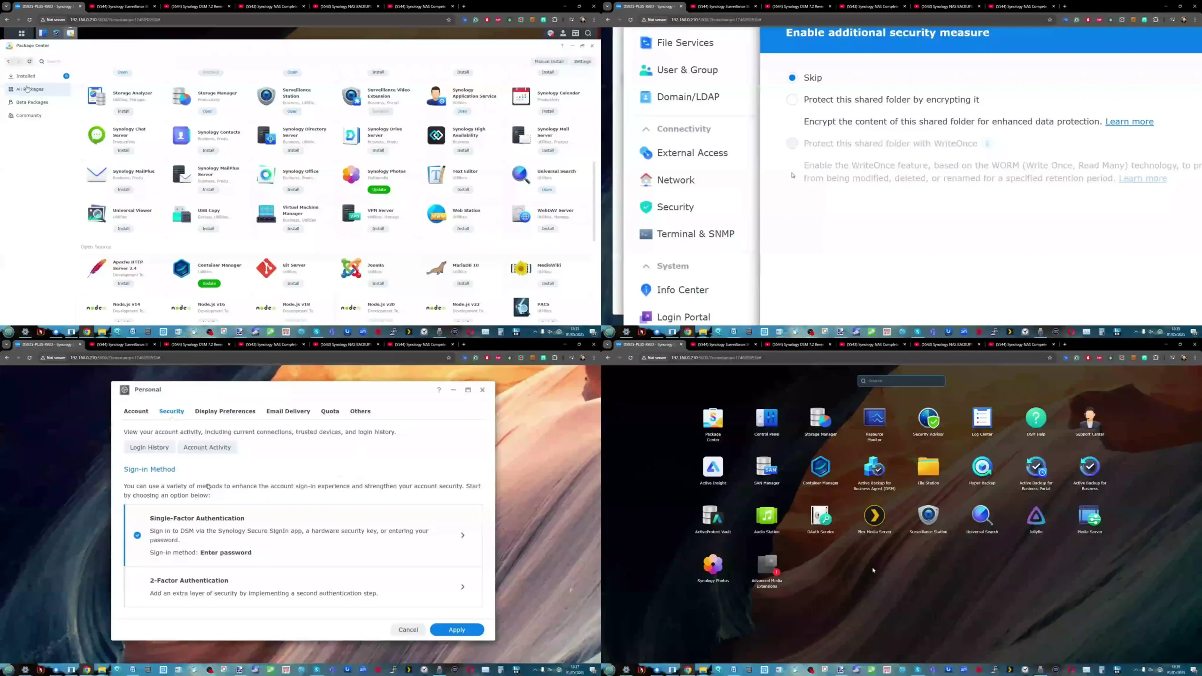Launch SAN Manager from the main menu

(767, 470)
